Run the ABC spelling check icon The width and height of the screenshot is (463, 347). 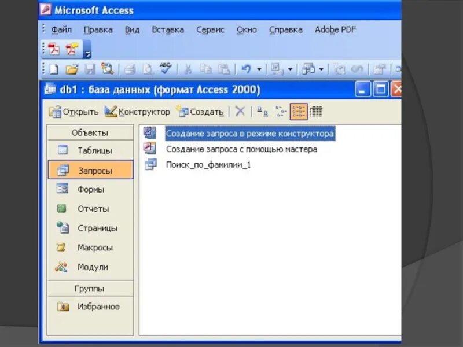pyautogui.click(x=166, y=69)
